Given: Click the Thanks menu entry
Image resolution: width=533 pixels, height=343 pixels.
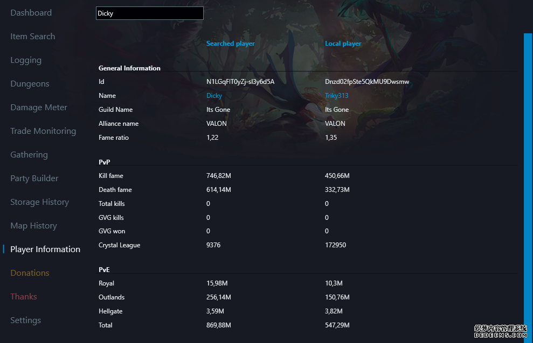Looking at the screenshot, I should [24, 297].
